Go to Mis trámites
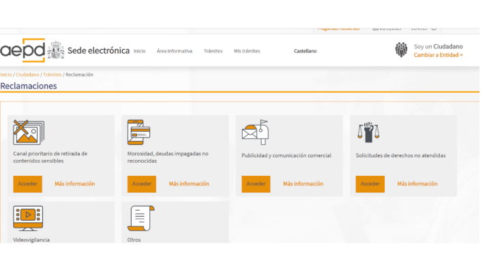This screenshot has width=491, height=276. [247, 51]
